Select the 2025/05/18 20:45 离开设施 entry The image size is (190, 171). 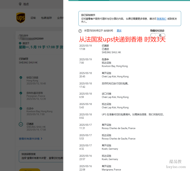(104, 75)
